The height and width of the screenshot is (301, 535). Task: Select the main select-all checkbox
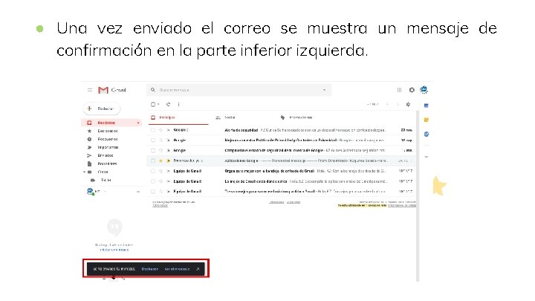pyautogui.click(x=153, y=105)
